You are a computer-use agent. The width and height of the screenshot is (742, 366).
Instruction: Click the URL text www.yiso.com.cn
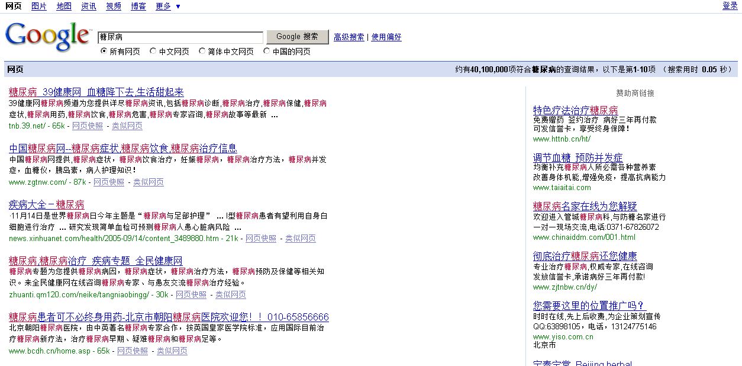[563, 337]
